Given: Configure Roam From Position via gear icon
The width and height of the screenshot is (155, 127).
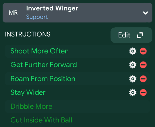Looking at the screenshot, I should (x=133, y=79).
